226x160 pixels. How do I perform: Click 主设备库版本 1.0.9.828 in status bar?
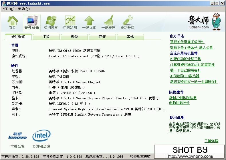pyautogui.click(x=62, y=156)
